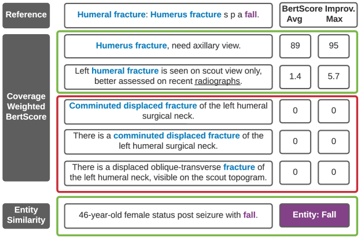Select '46-year-old female status post seizure' box
Viewport: 361px width, 239px height.
pos(168,216)
